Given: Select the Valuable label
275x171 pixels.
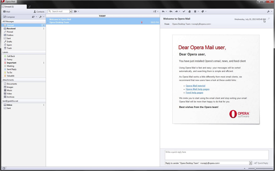Looking at the screenshot, I should point(23,76).
